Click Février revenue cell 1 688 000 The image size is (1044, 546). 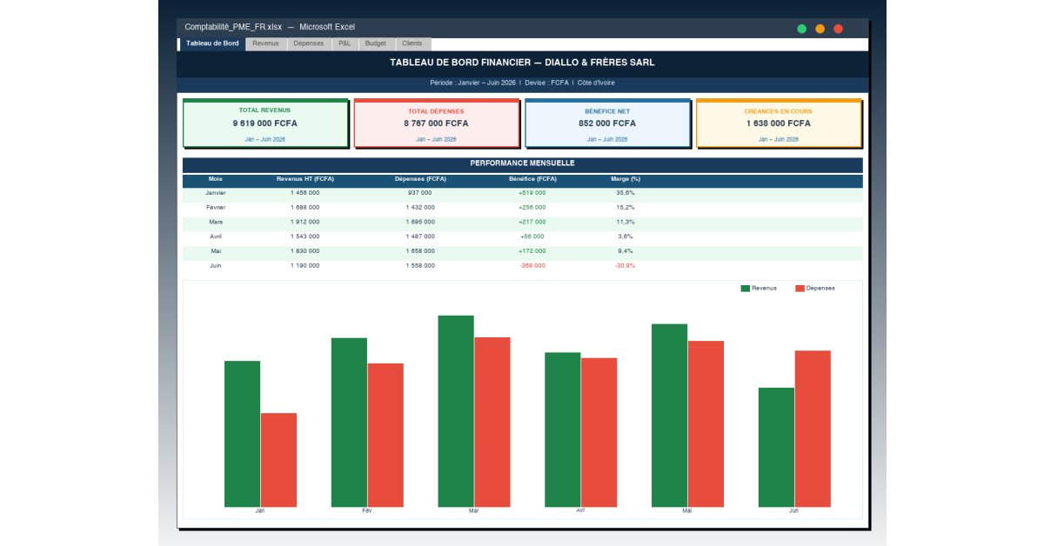[x=305, y=208]
